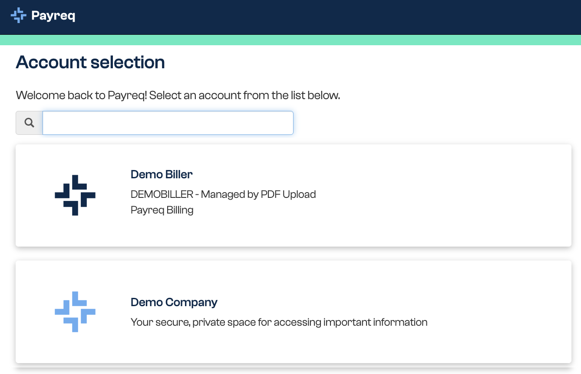
Task: Click the light blue Demo Company logo
Action: click(75, 312)
